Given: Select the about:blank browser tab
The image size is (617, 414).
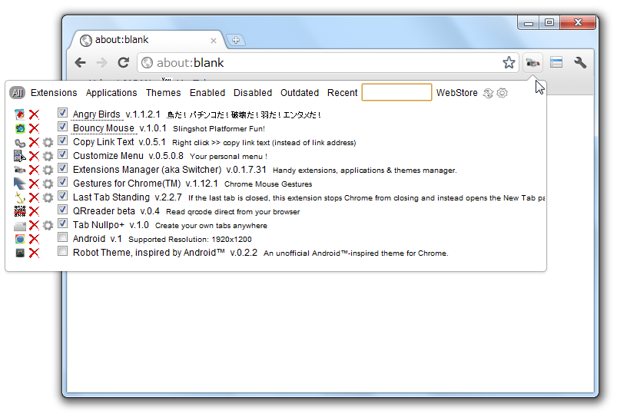Looking at the screenshot, I should (x=148, y=40).
